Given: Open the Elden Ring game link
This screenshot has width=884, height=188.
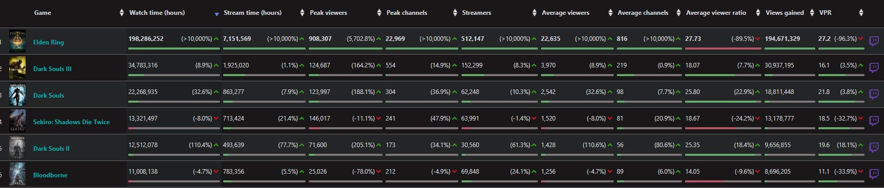Looking at the screenshot, I should (49, 42).
